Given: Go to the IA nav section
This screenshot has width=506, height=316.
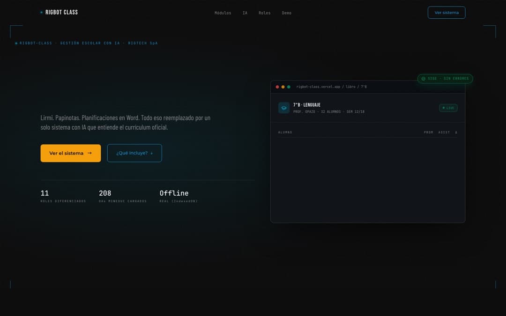Looking at the screenshot, I should tap(245, 13).
